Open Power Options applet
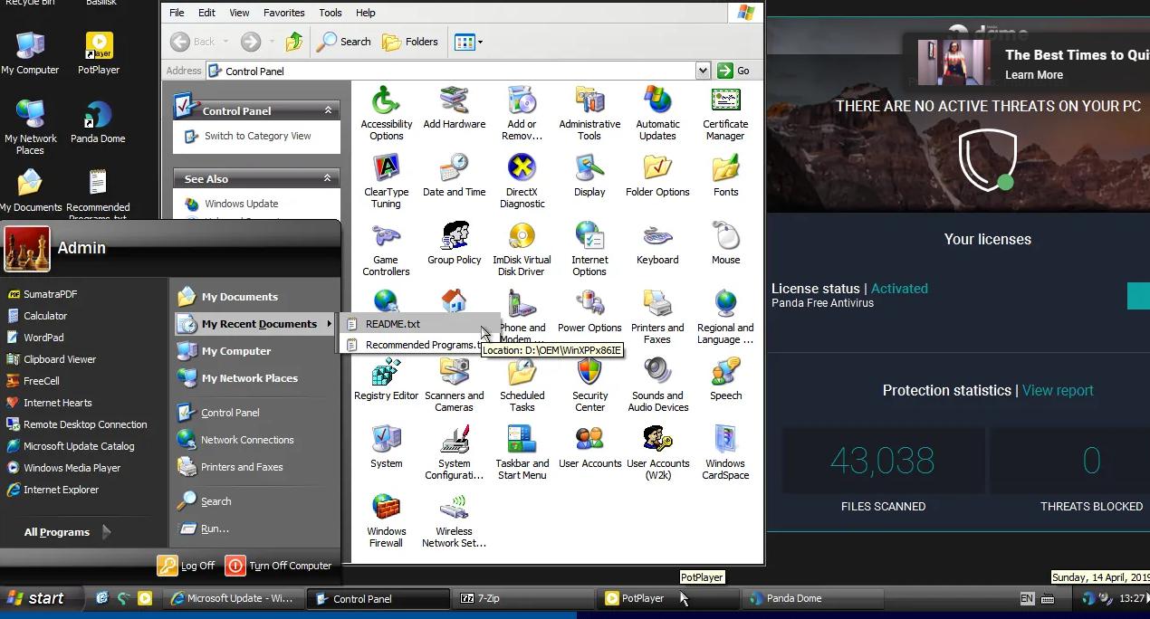Viewport: 1150px width, 619px height. pos(589,311)
